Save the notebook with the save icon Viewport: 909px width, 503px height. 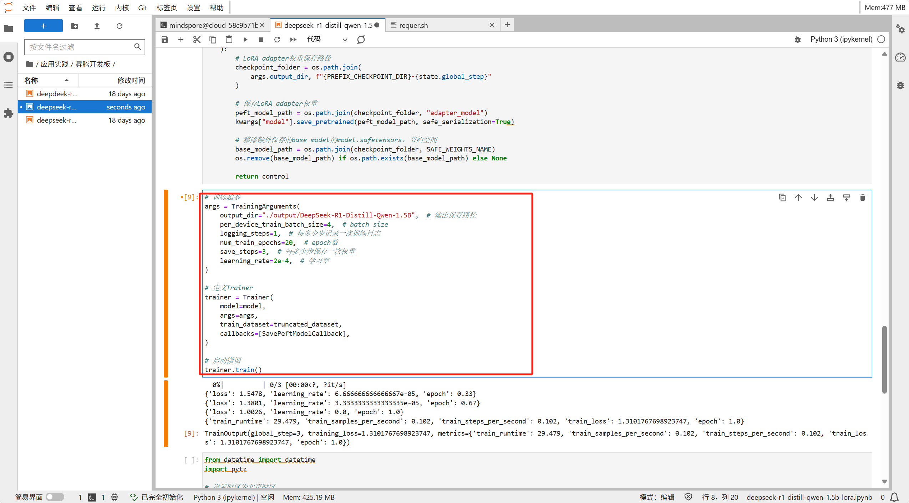165,39
